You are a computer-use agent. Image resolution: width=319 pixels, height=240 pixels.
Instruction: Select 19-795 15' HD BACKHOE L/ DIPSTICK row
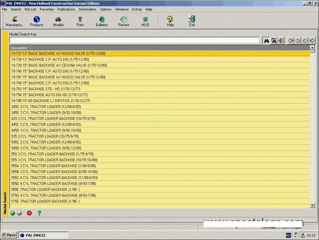click(x=160, y=100)
